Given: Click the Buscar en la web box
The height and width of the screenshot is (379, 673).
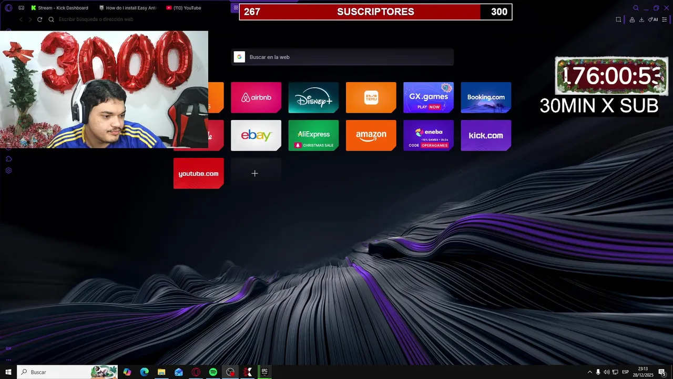Looking at the screenshot, I should [342, 57].
